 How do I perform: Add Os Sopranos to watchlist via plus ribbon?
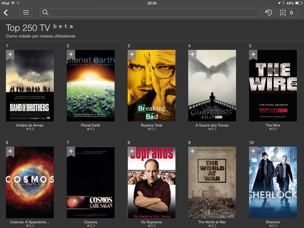(132, 151)
